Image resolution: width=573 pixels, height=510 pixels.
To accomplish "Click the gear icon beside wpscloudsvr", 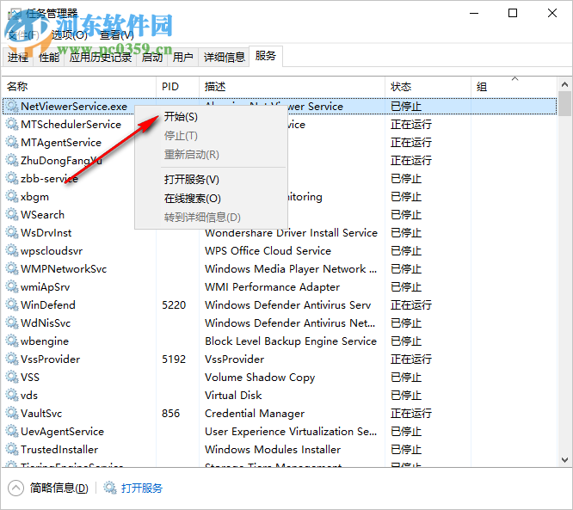I will 12,251.
